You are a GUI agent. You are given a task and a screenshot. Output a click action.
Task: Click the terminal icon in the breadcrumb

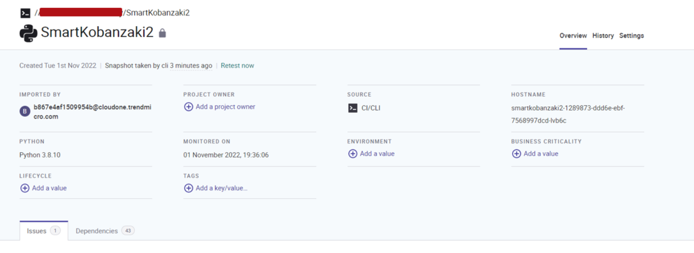click(x=25, y=13)
